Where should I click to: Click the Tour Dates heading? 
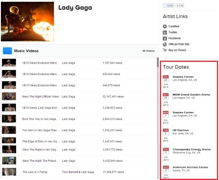[176, 67]
